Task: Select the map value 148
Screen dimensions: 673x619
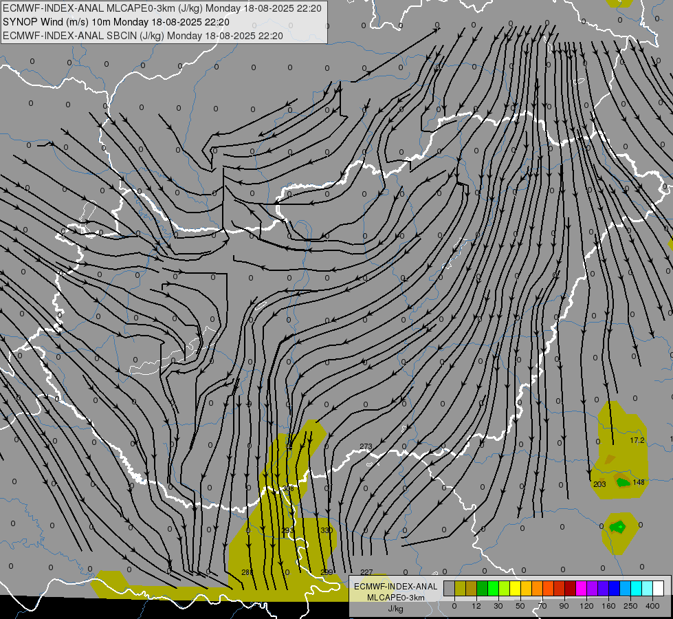Action: 639,482
